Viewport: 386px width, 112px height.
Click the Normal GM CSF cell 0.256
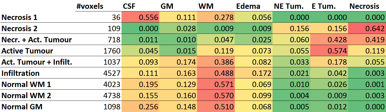[x=141, y=107]
